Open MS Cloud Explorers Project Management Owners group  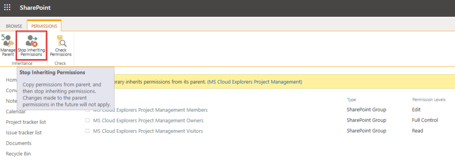(x=148, y=121)
